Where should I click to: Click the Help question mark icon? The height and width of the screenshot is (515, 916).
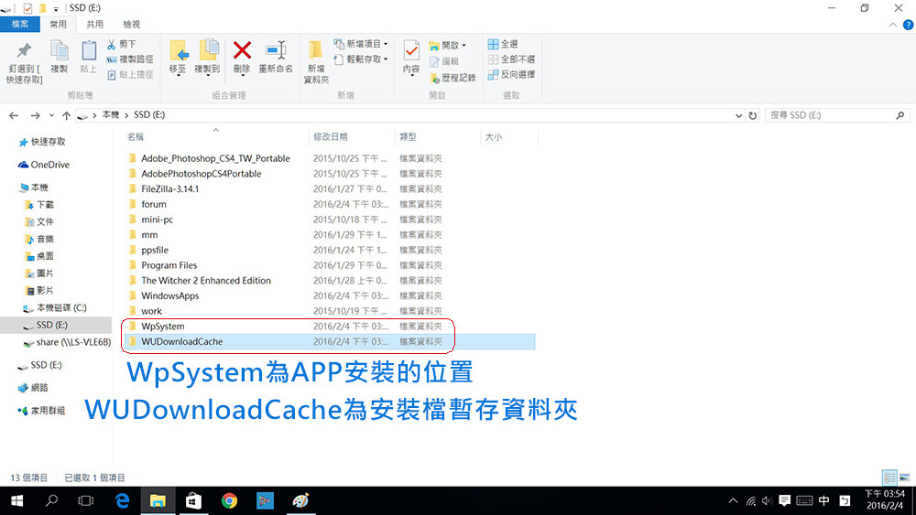point(908,25)
